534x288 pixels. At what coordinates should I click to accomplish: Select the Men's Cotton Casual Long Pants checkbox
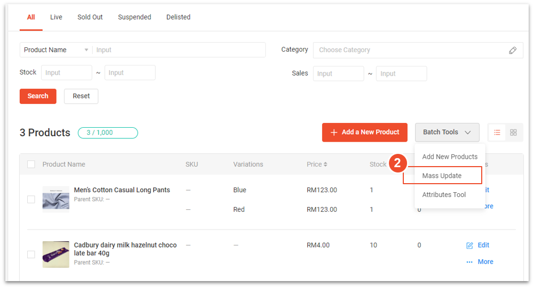(x=31, y=199)
